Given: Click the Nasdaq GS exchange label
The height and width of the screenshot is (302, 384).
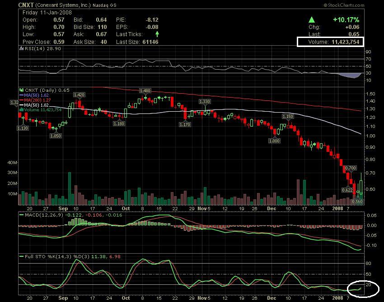Looking at the screenshot, I should [x=104, y=5].
